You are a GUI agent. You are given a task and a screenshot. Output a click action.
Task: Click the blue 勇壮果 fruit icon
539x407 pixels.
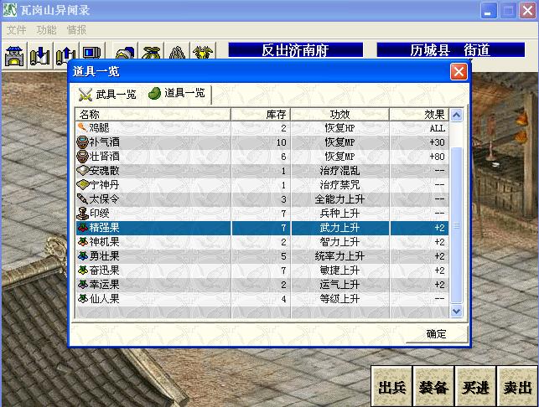[82, 256]
